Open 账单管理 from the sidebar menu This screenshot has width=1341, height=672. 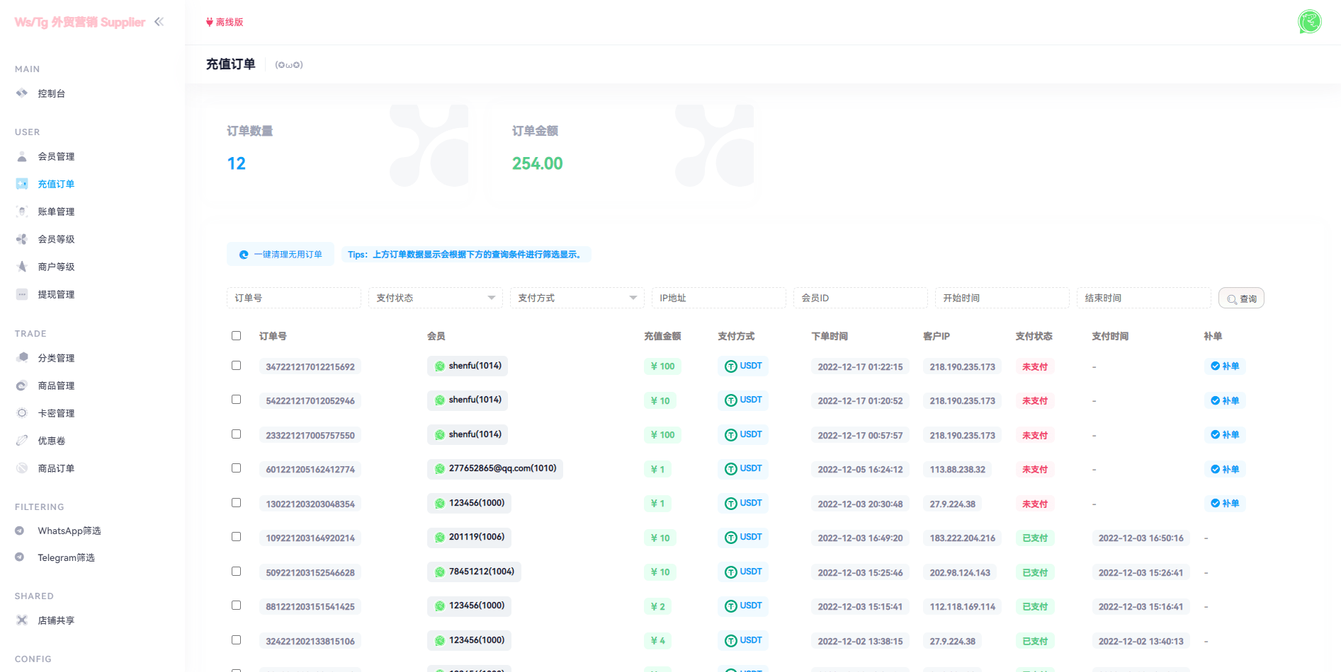pos(56,212)
